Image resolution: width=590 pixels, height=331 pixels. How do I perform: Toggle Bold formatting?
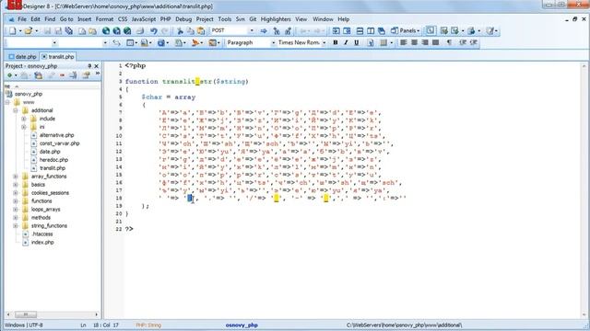point(335,43)
